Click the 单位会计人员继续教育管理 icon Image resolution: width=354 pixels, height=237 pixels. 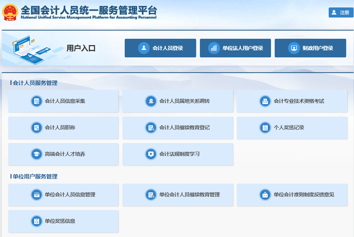pyautogui.click(x=151, y=195)
